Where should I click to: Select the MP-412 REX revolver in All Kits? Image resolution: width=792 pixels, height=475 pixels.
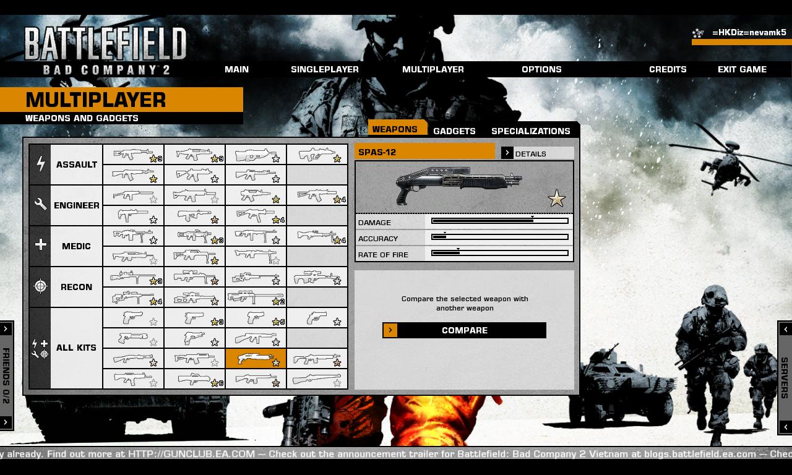coord(317,318)
